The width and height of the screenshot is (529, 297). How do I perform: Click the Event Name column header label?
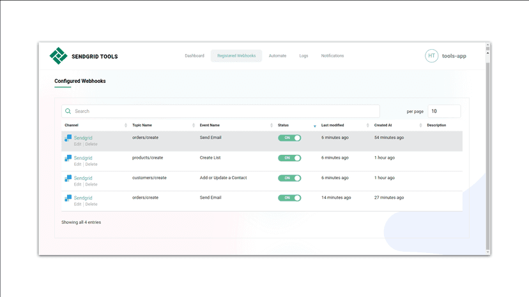tap(210, 126)
